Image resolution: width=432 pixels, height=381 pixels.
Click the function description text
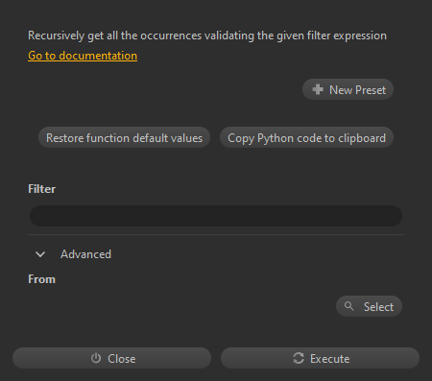pos(207,36)
